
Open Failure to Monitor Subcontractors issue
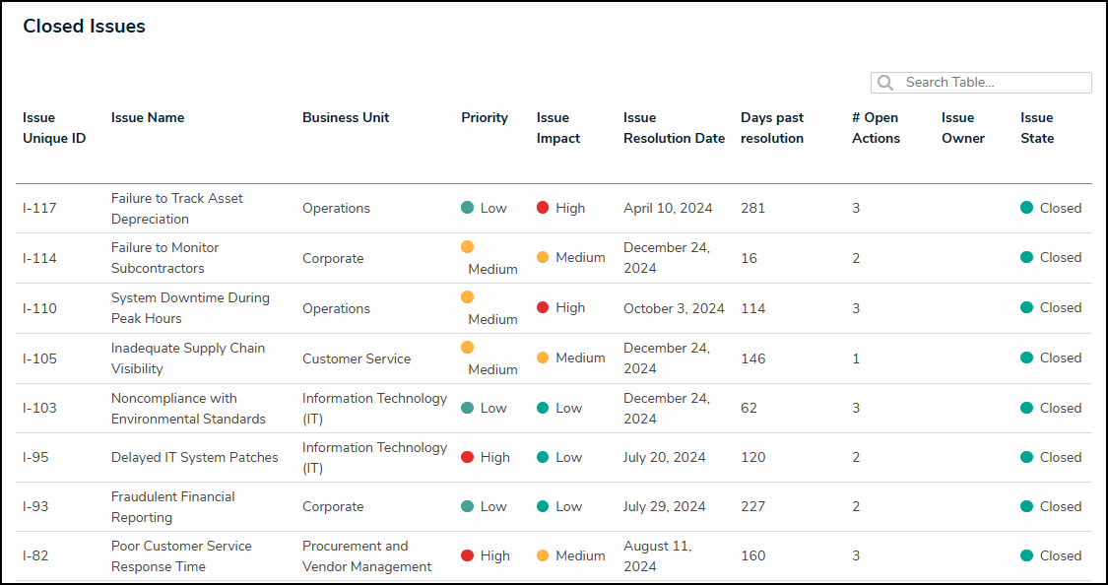coord(165,258)
